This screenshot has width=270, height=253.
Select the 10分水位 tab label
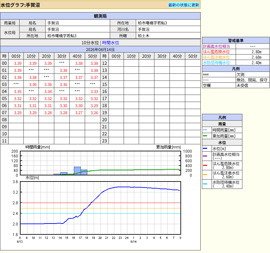coord(90,43)
